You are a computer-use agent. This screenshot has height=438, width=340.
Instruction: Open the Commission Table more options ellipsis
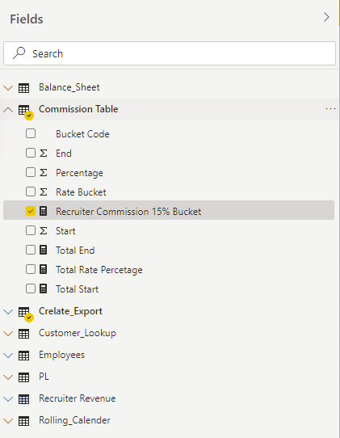coord(330,108)
